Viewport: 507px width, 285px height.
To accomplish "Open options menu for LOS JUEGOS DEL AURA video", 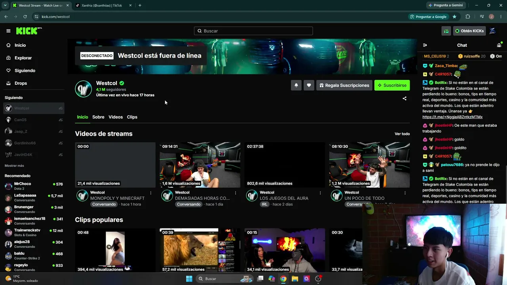I will click(x=320, y=193).
